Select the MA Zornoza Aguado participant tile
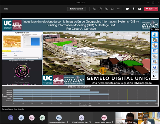 click(x=59, y=118)
